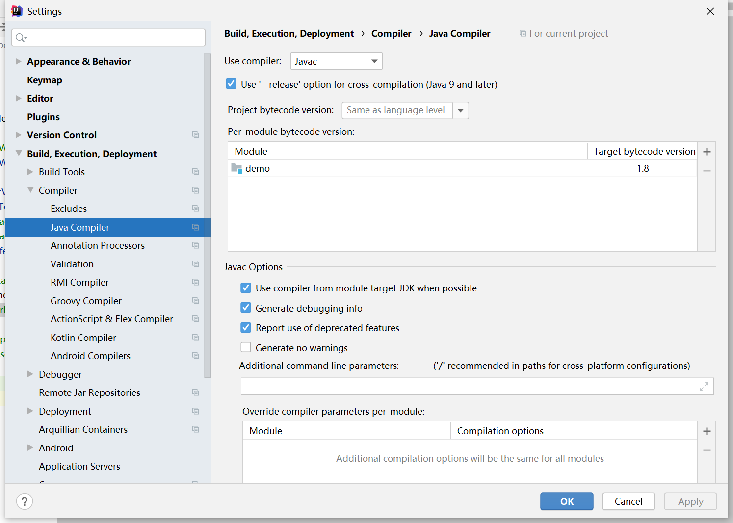Click the project-level icon beside Build Tools
This screenshot has width=733, height=523.
click(x=196, y=172)
